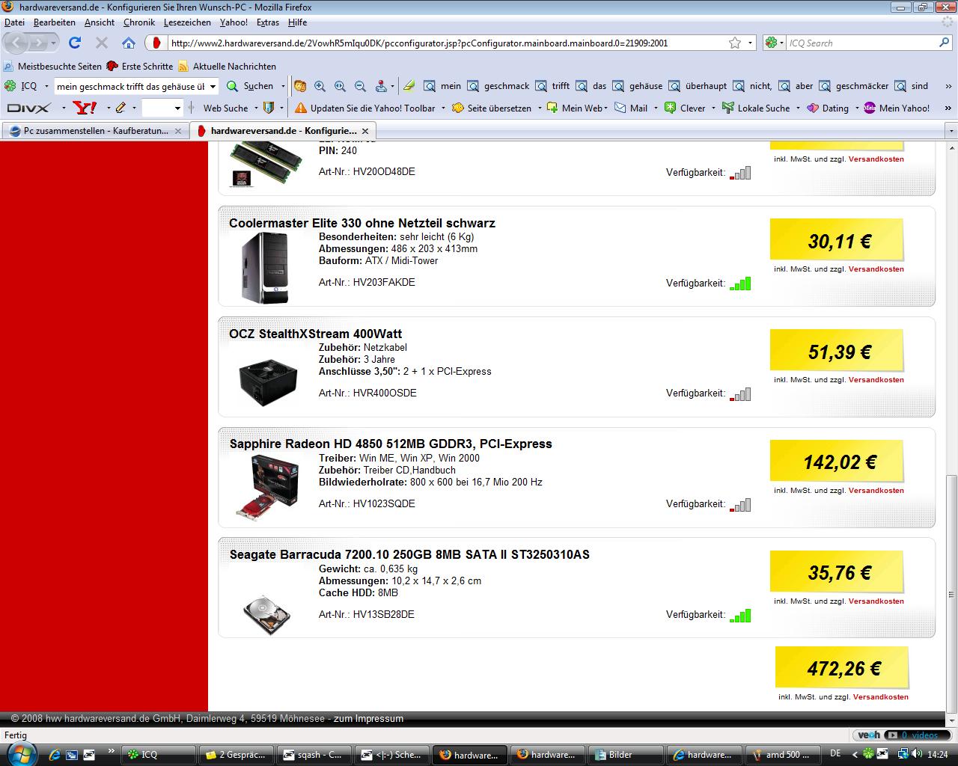Open the Erste Schritte bookmark
Screen dimensions: 958x766
[x=140, y=66]
